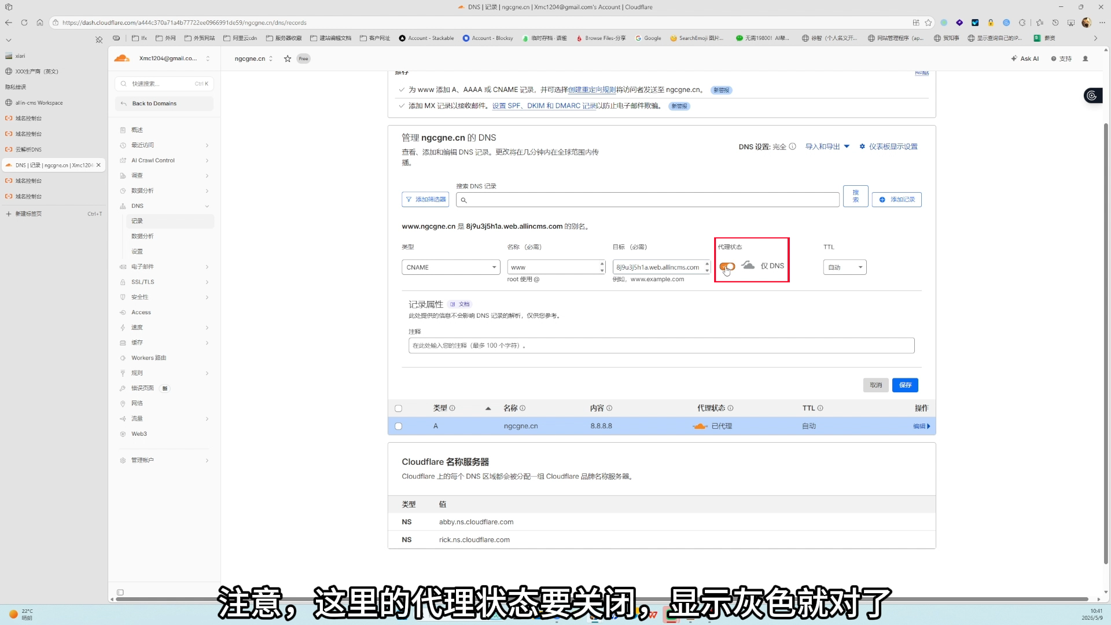This screenshot has width=1111, height=625.
Task: Collapse the DNS sidebar section
Action: point(207,206)
